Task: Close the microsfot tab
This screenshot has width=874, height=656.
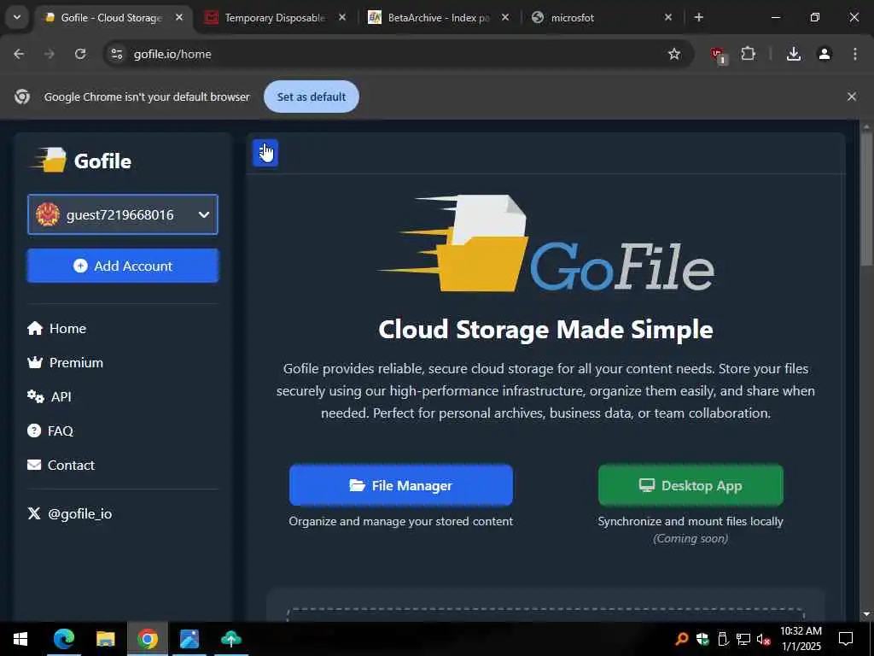Action: pos(668,18)
